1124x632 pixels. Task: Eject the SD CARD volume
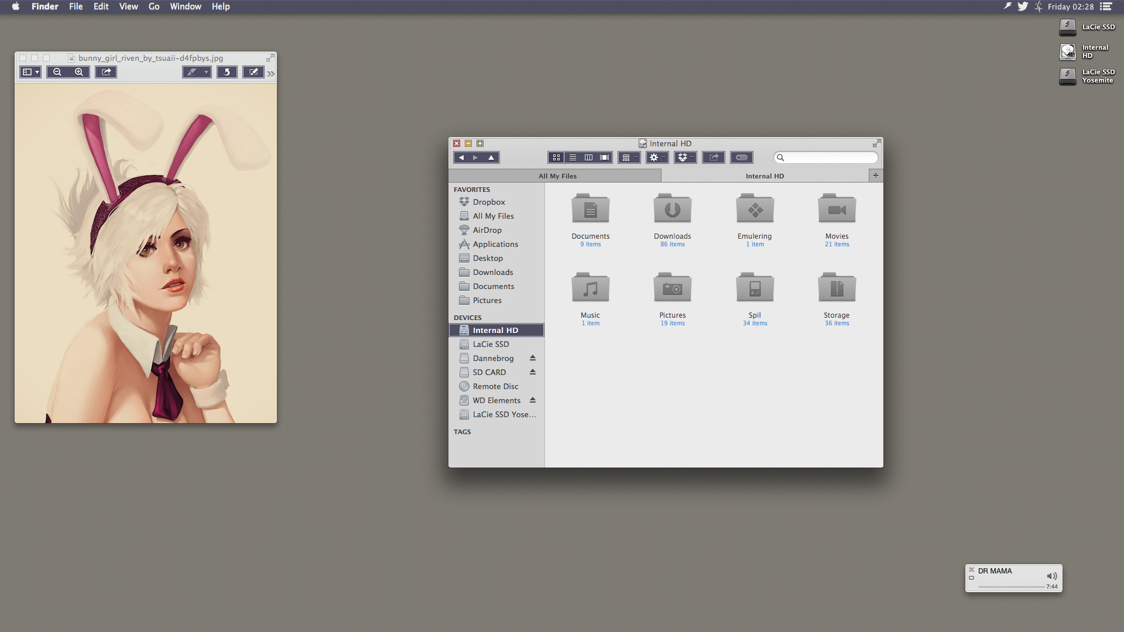pyautogui.click(x=533, y=372)
